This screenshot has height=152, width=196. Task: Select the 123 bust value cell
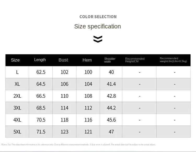tap(65, 132)
